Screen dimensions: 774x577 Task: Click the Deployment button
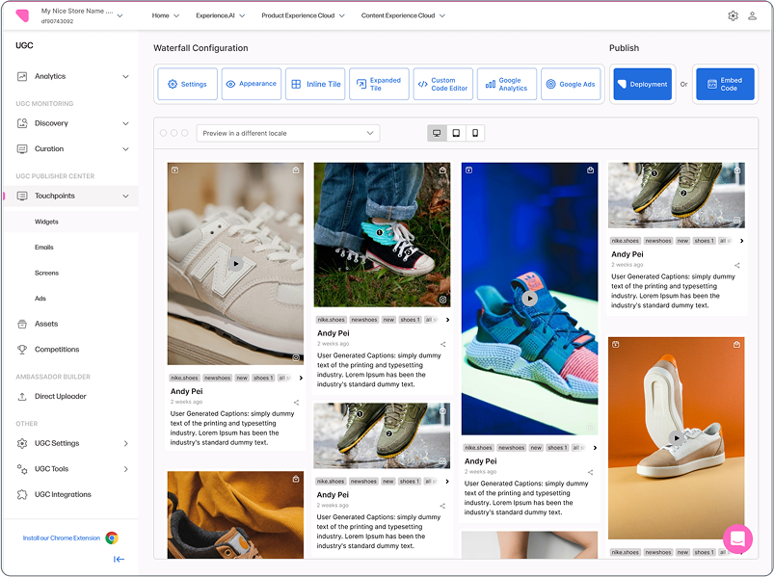click(x=642, y=85)
